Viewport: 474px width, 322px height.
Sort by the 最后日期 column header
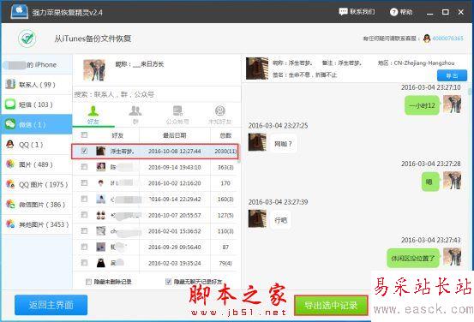pos(174,135)
